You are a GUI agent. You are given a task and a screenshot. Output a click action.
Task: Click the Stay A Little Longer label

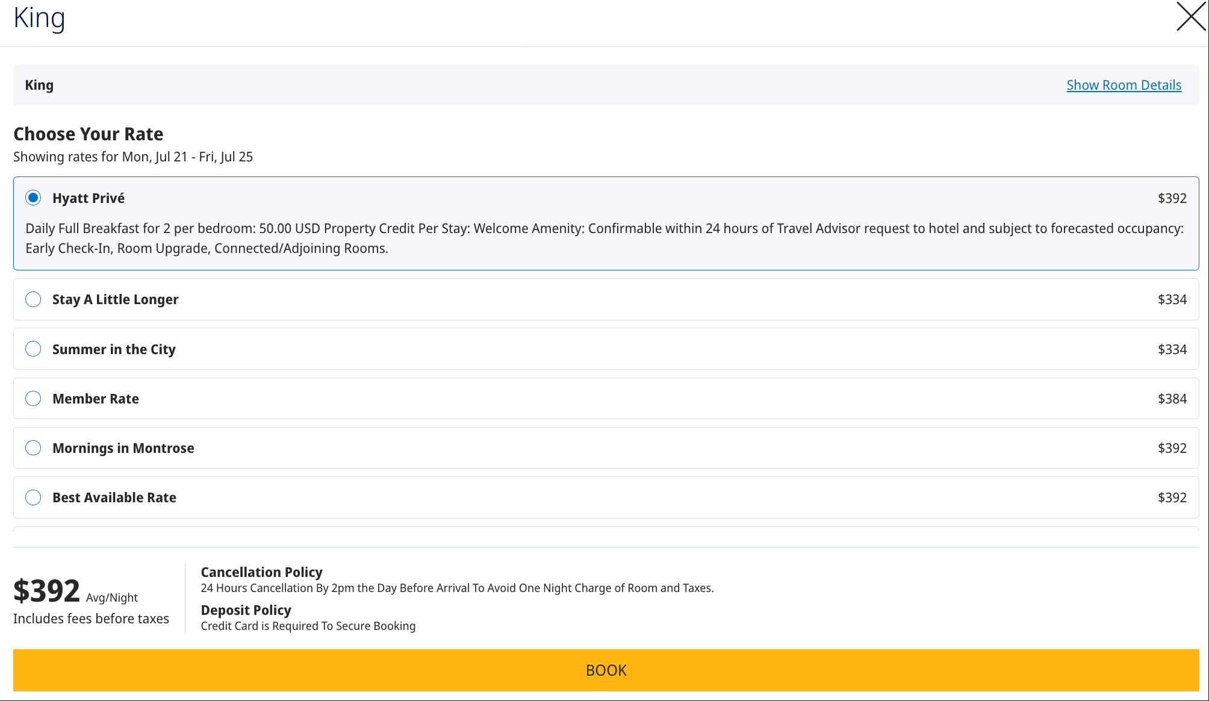(116, 299)
